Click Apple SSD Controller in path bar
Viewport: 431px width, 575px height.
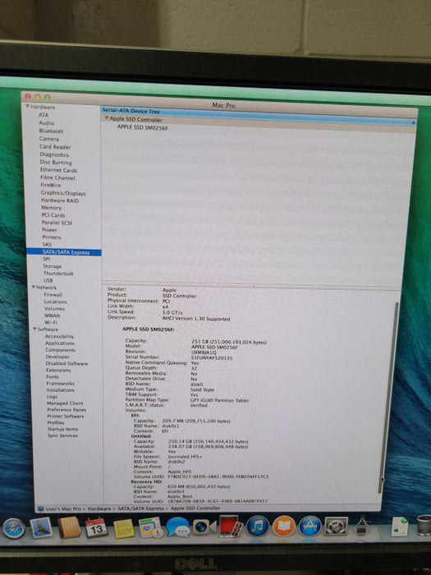[195, 508]
